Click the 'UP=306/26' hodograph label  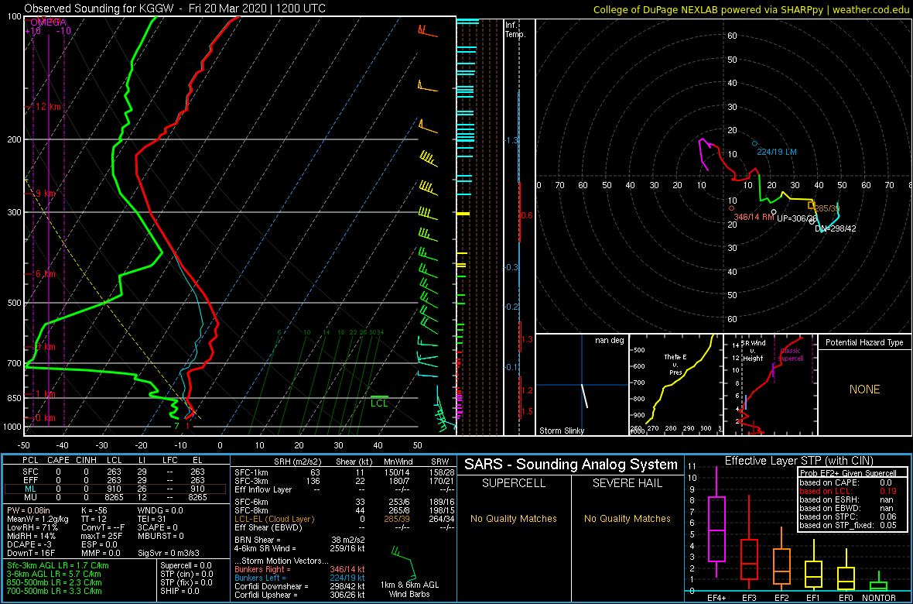point(798,218)
